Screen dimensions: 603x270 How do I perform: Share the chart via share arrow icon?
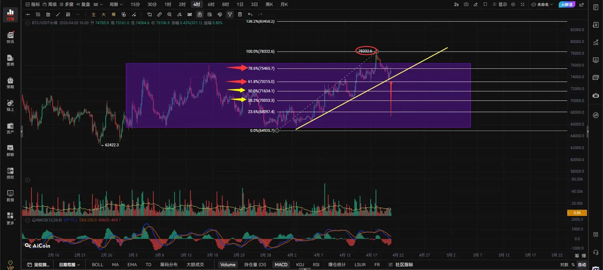[581, 5]
